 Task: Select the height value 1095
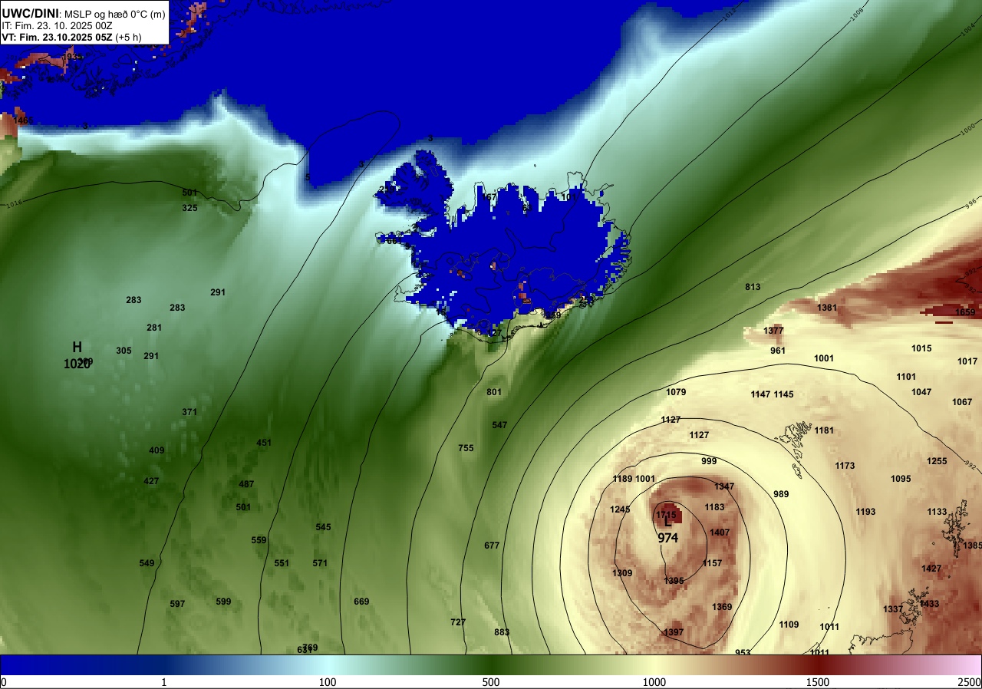901,479
